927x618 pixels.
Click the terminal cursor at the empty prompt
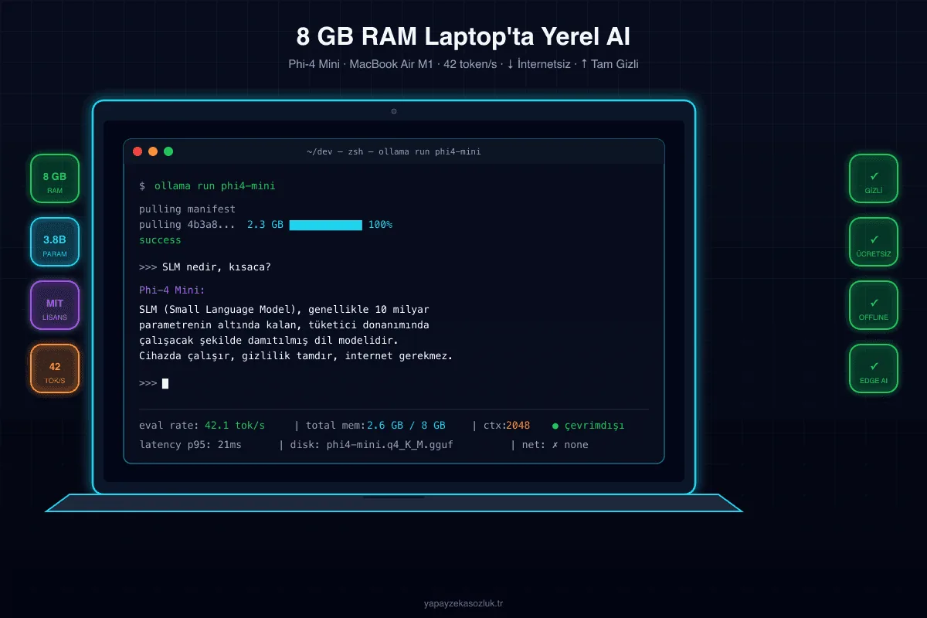pyautogui.click(x=165, y=383)
